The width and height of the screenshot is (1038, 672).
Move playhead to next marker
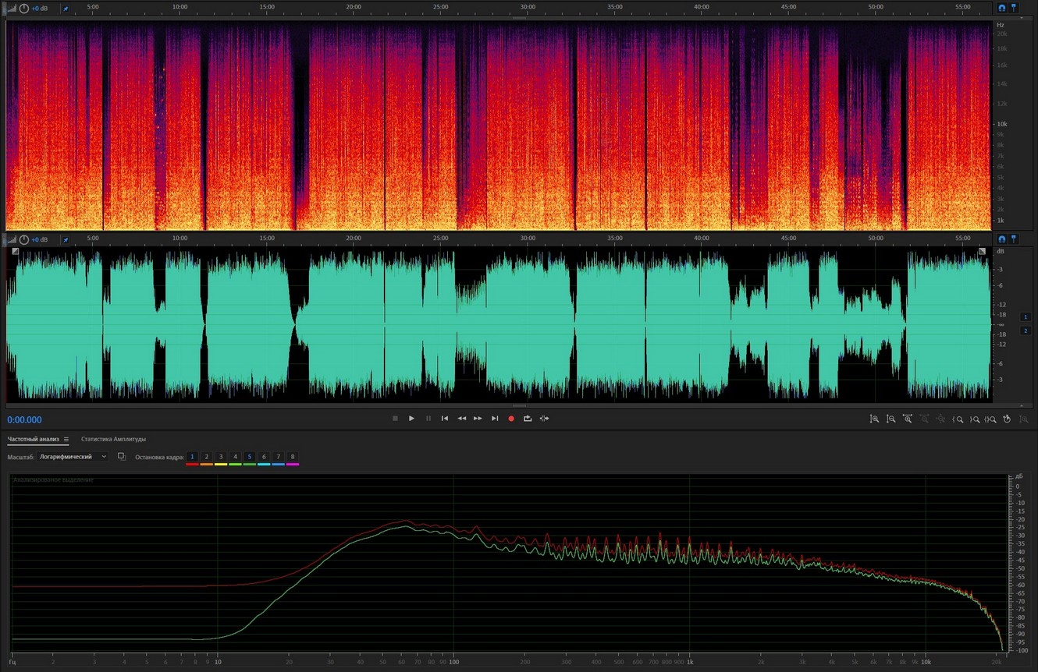click(x=495, y=419)
